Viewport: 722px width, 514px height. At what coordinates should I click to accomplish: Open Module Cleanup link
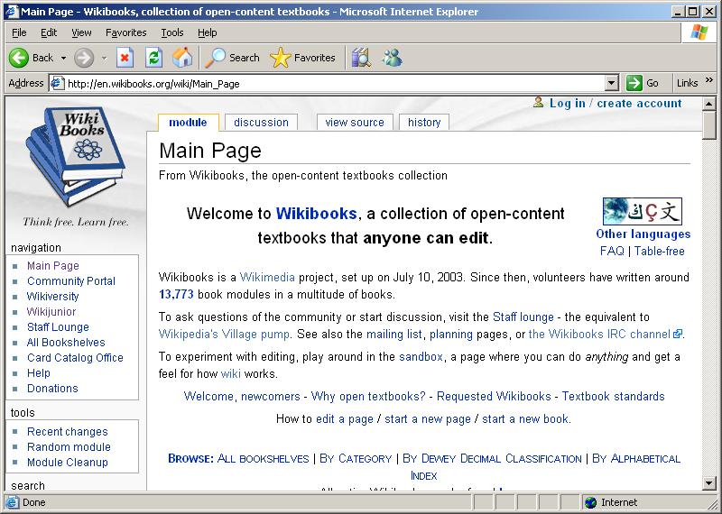tap(67, 462)
